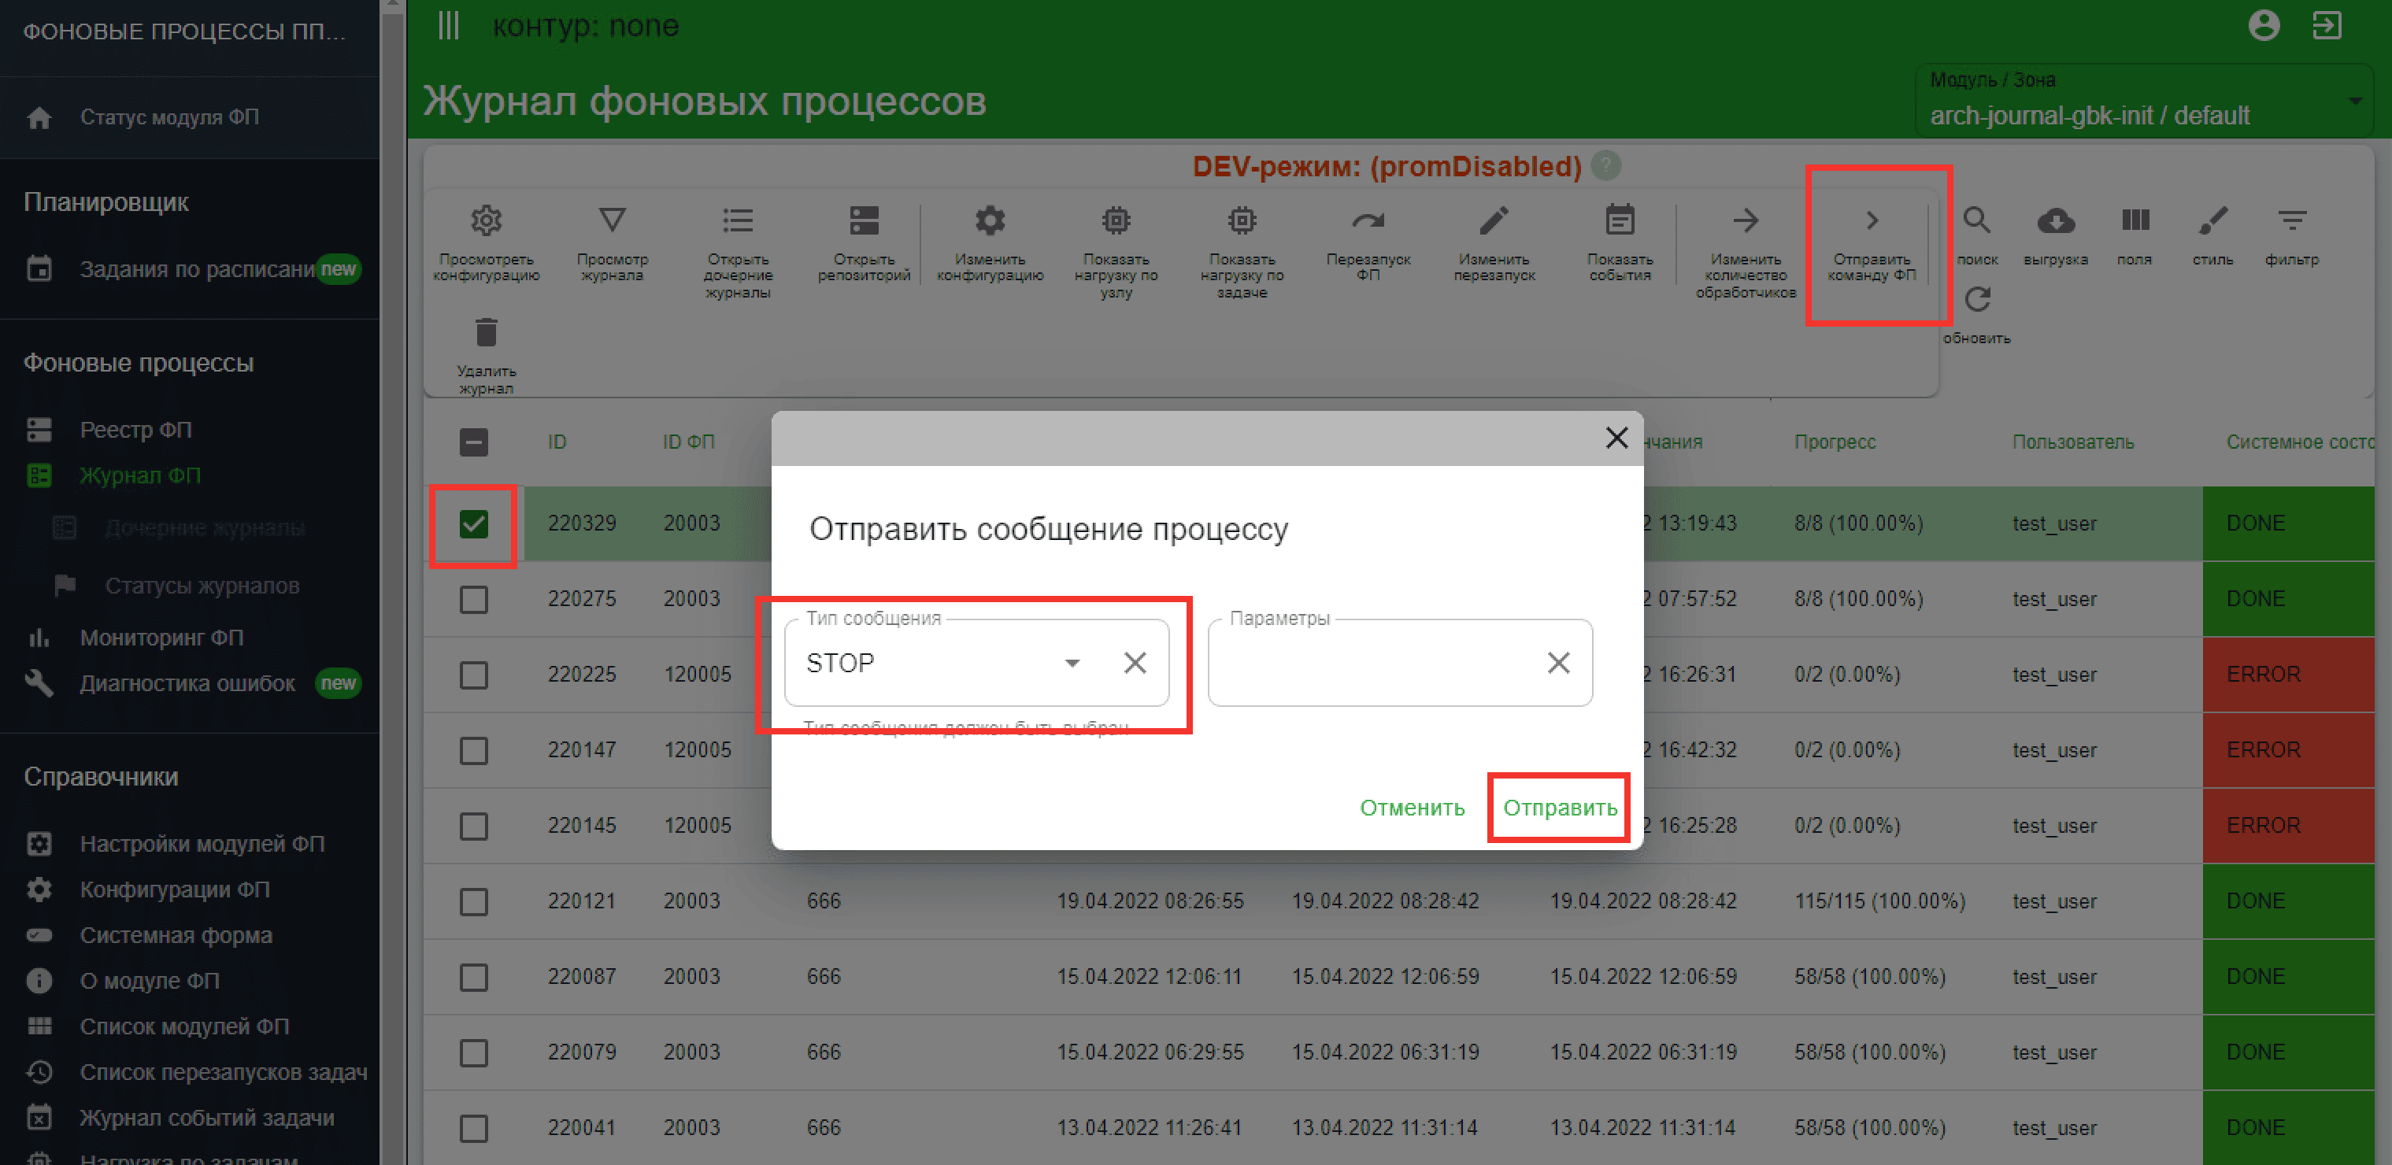Screen dimensions: 2392x1165
Task: Uncheck the checkbox for row 220329
Action: (473, 524)
